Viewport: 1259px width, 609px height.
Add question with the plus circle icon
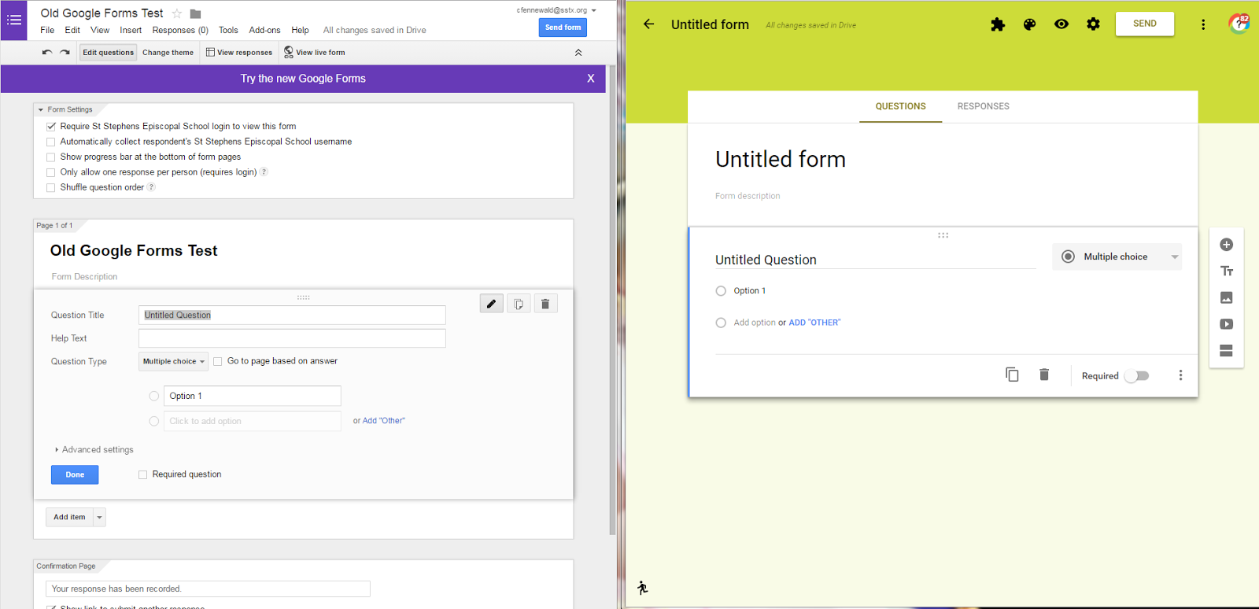coord(1226,245)
